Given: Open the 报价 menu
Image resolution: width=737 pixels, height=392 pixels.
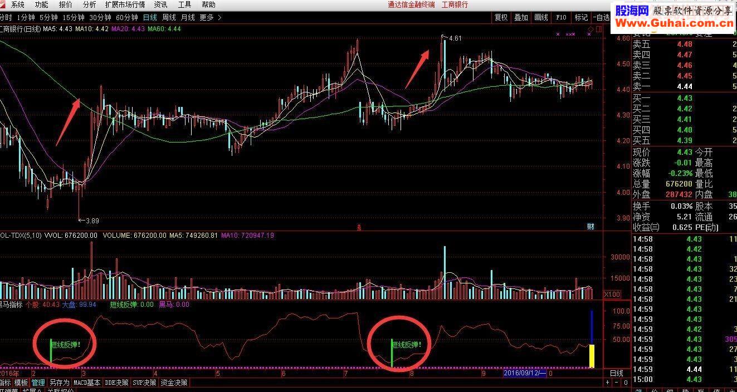Looking at the screenshot, I should pos(65,4).
